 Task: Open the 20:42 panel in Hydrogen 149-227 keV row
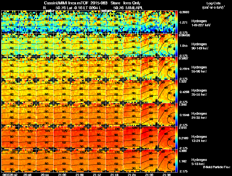pos(10,22)
